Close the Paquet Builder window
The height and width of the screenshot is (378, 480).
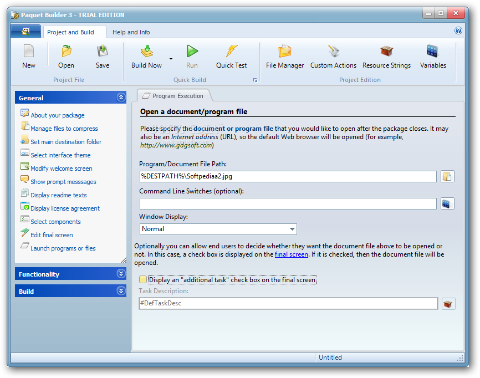click(x=456, y=13)
